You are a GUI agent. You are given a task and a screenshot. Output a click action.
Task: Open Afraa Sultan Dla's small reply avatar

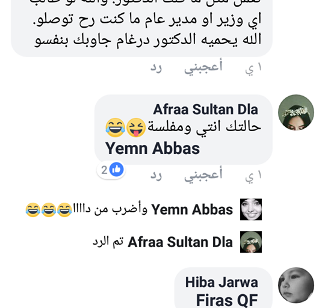pos(251,242)
